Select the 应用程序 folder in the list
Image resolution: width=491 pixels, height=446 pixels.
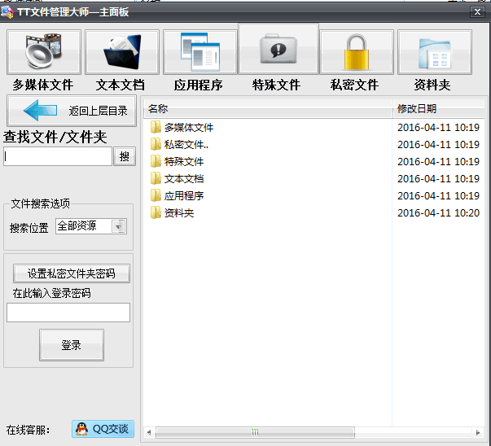pos(177,196)
